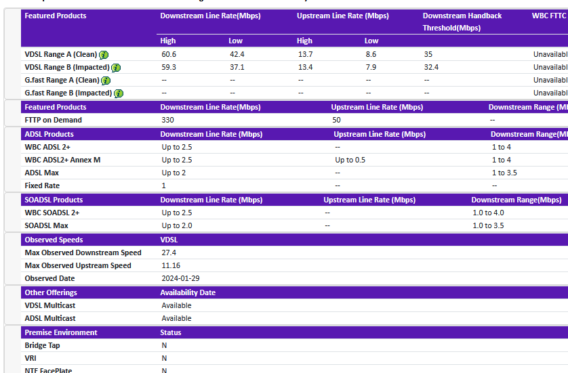The image size is (568, 373).
Task: Select the Max Observed Downstream Speed value 27.4
Action: point(169,253)
